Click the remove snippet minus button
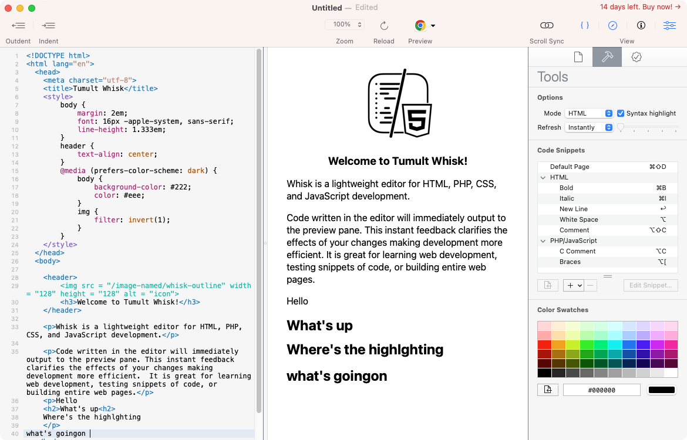 (x=591, y=286)
